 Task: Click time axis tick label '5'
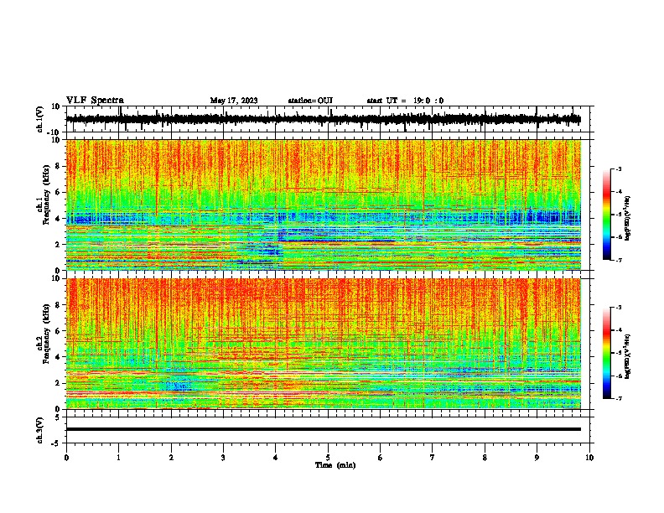[x=328, y=458]
